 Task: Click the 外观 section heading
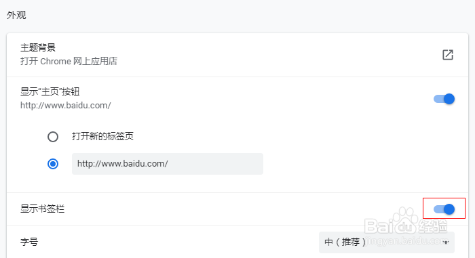pyautogui.click(x=16, y=15)
